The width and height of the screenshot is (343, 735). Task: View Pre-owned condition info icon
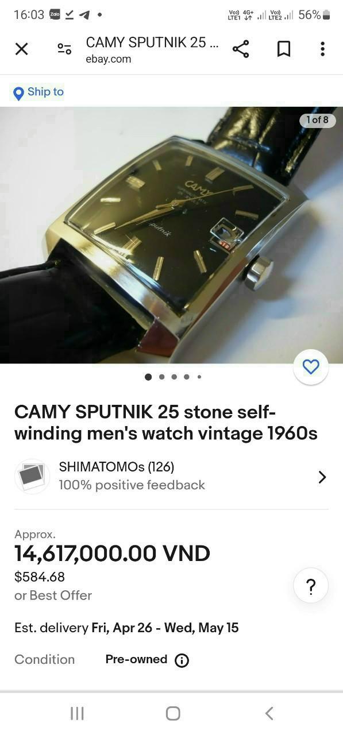click(x=182, y=660)
